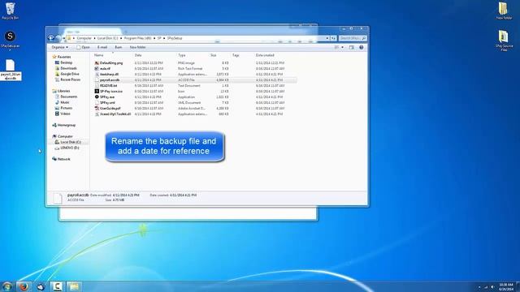Viewport: 520px width, 292px height.
Task: Sort by the Date column header
Action: click(138, 55)
